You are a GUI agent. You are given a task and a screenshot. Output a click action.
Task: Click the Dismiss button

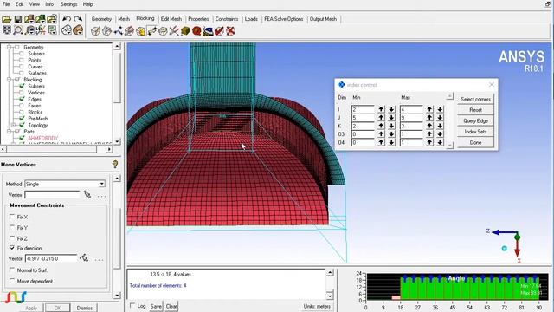(x=85, y=308)
